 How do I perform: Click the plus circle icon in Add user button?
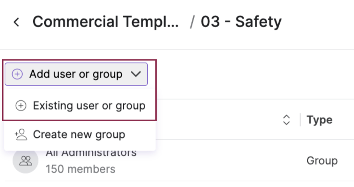pos(17,74)
